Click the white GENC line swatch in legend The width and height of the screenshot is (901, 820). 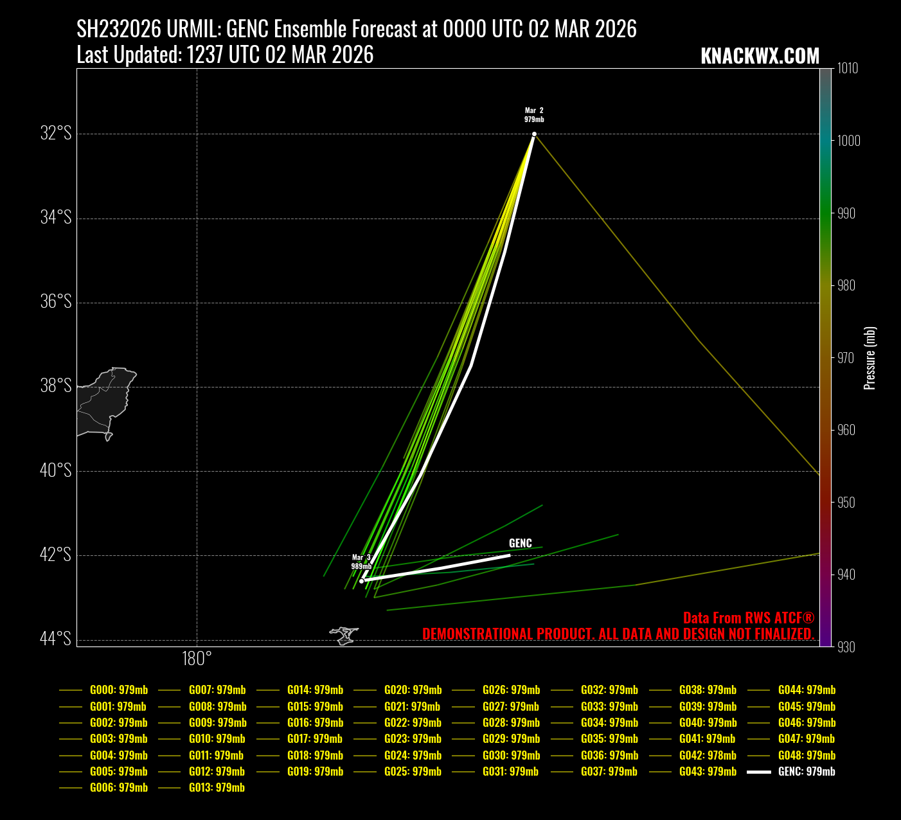click(759, 772)
